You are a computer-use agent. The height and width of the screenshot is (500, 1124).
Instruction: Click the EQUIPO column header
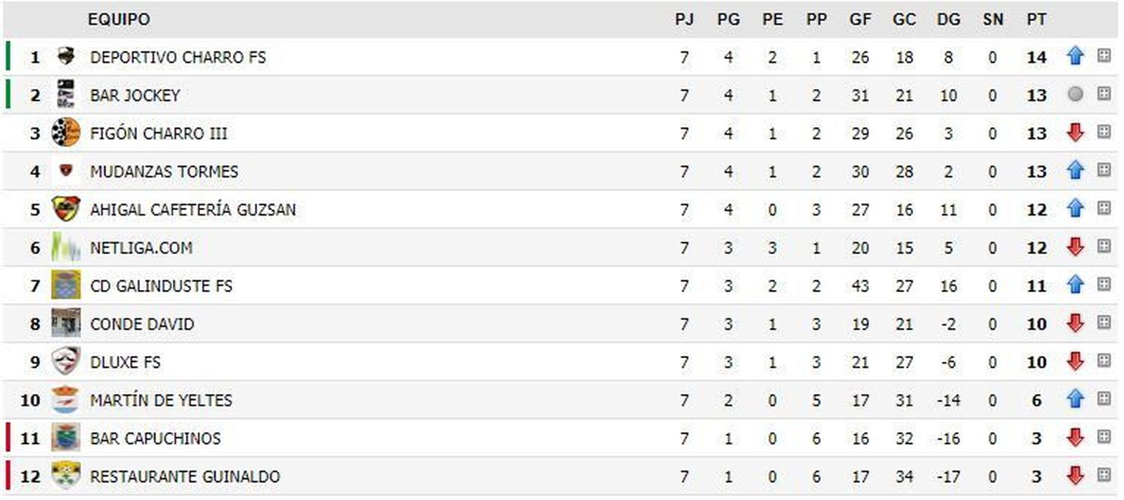tap(119, 20)
